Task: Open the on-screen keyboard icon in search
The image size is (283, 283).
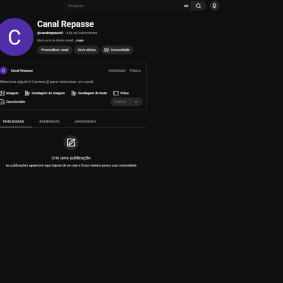Action: pos(186,6)
